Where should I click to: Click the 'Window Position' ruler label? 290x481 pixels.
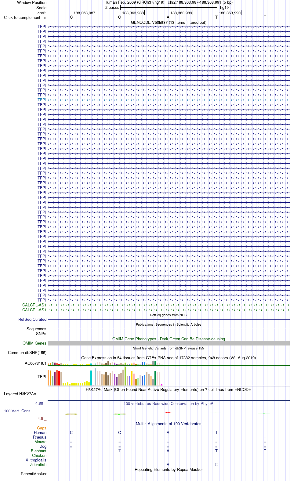32,2
